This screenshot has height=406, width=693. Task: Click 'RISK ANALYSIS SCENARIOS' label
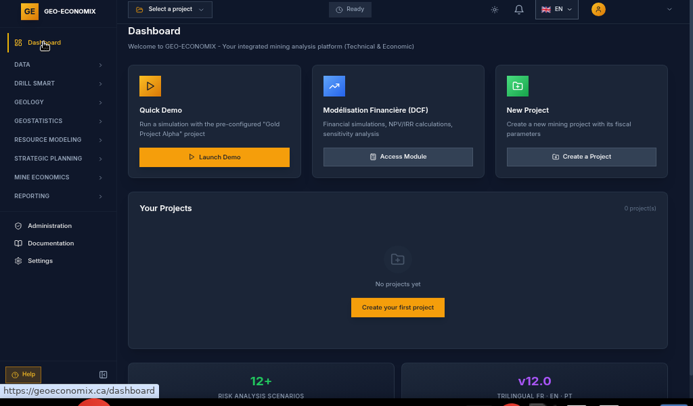(261, 396)
